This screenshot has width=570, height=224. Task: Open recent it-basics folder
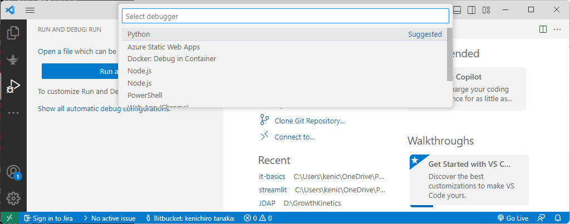click(272, 176)
